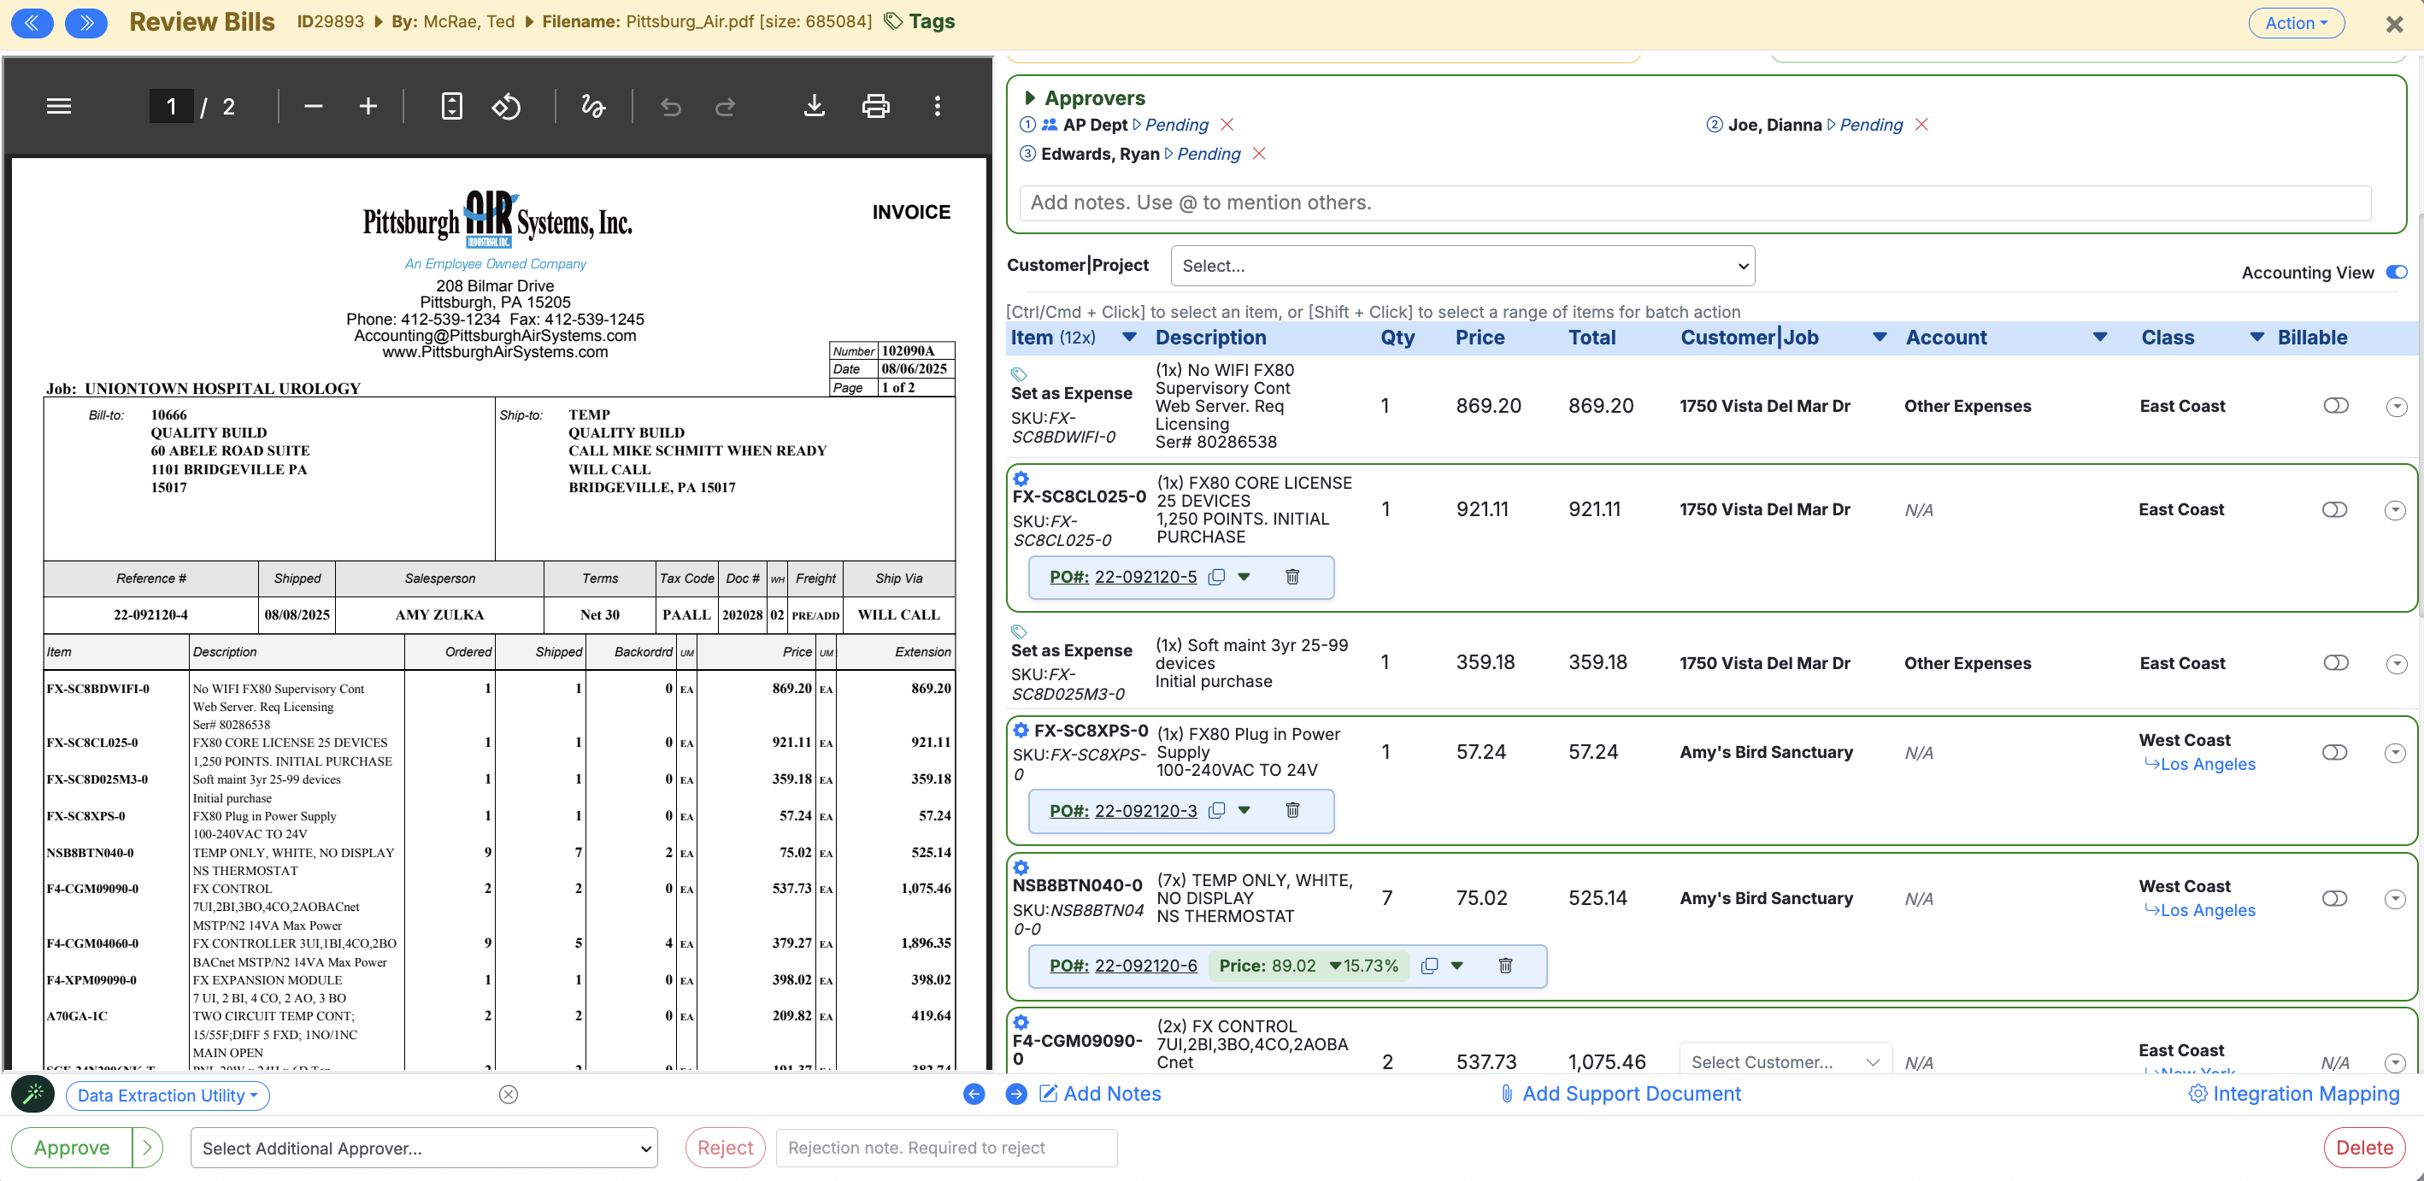Click the PDF download icon

click(814, 106)
